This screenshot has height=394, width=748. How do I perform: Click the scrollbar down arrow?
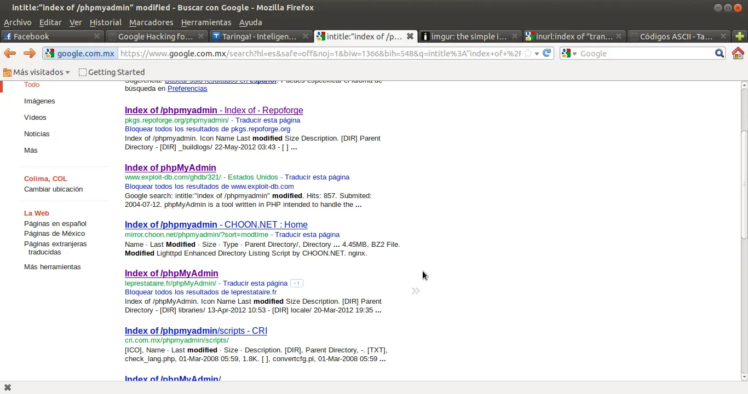click(x=744, y=376)
